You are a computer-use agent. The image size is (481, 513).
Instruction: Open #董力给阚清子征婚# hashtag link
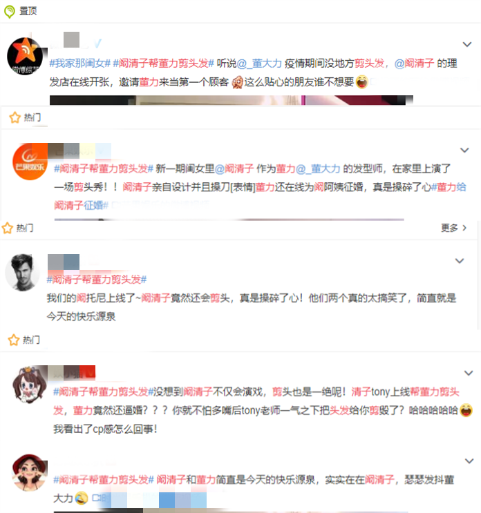pos(260,196)
